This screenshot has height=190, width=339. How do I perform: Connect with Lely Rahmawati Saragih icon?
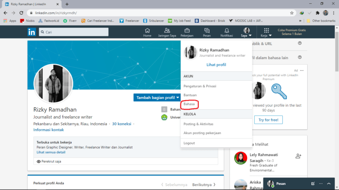(298, 156)
